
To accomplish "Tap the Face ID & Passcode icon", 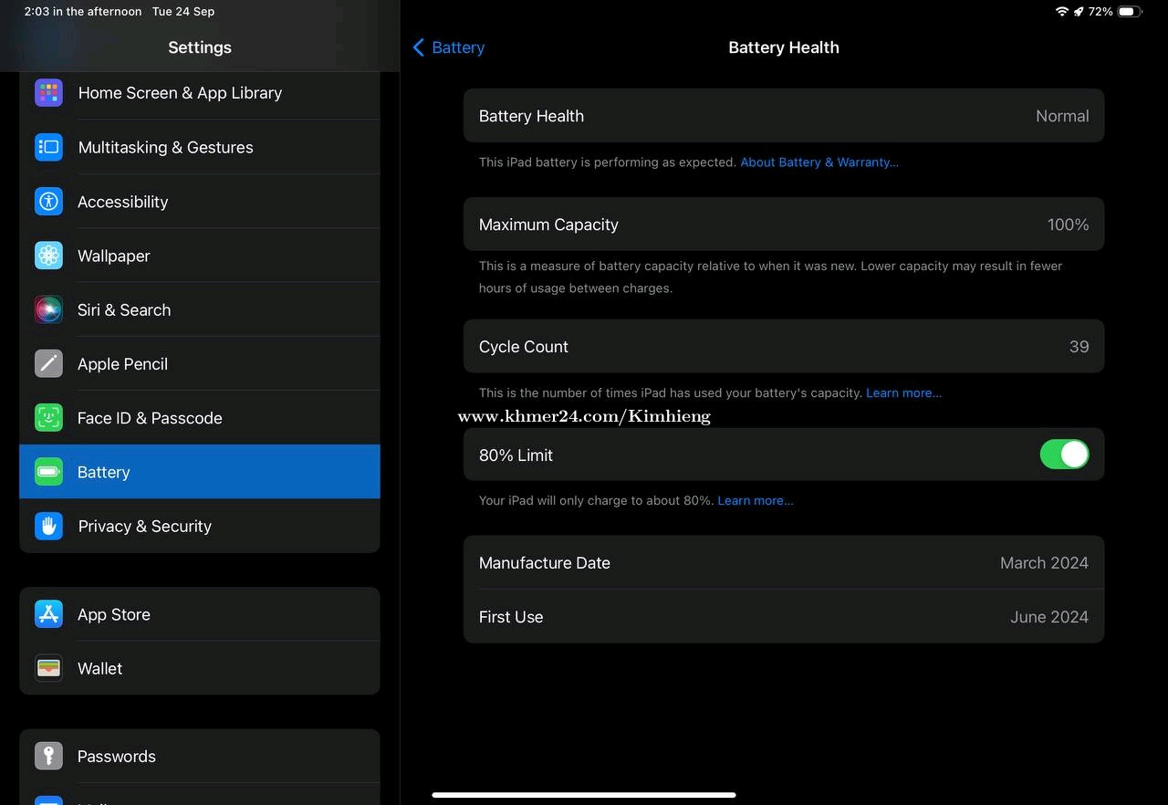I will [x=48, y=418].
